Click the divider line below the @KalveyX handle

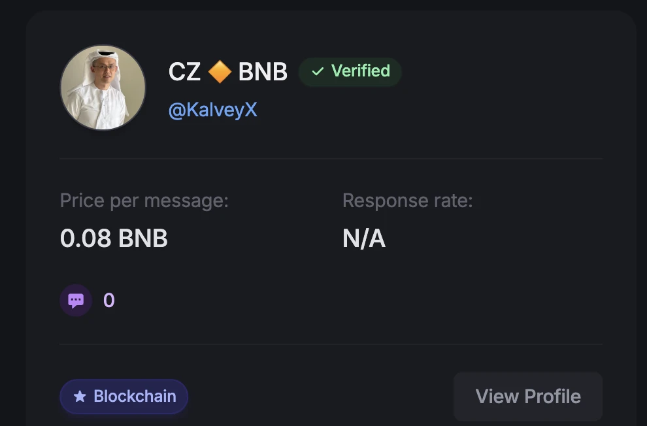[x=331, y=159]
